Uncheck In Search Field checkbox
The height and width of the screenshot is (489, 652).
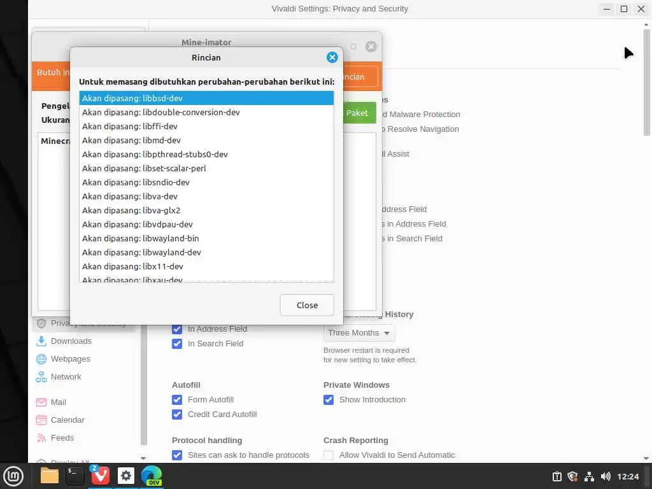[x=177, y=344]
